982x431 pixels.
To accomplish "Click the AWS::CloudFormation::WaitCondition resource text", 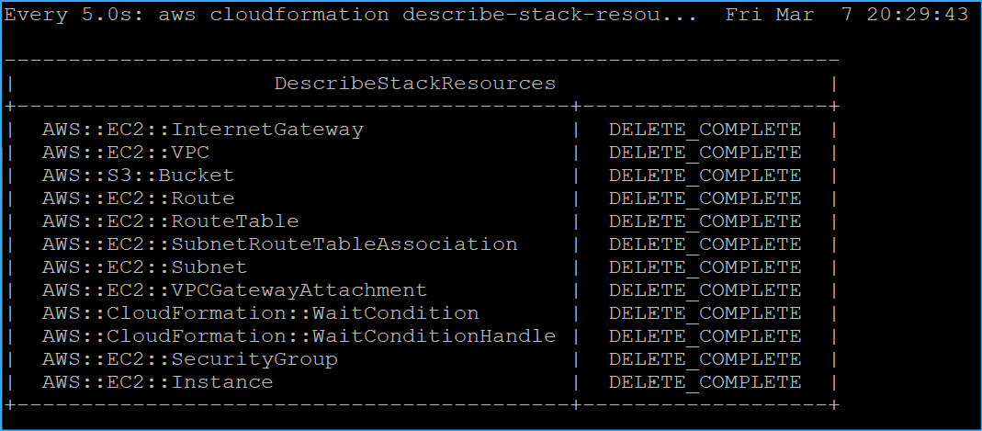I will pyautogui.click(x=260, y=313).
